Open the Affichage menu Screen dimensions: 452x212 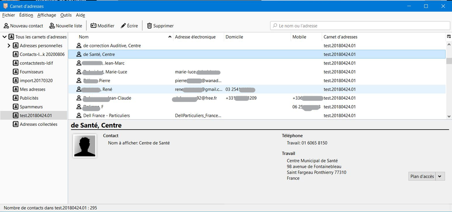pos(47,15)
